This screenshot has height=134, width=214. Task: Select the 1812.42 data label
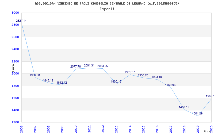[62, 83]
